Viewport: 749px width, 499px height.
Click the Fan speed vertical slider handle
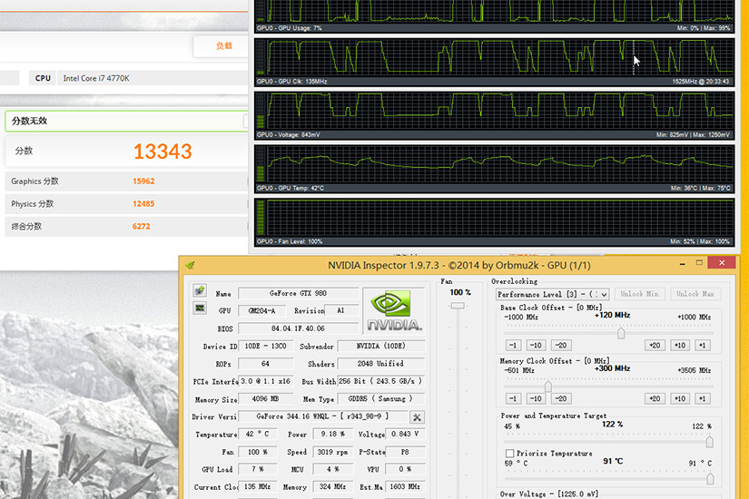(458, 306)
